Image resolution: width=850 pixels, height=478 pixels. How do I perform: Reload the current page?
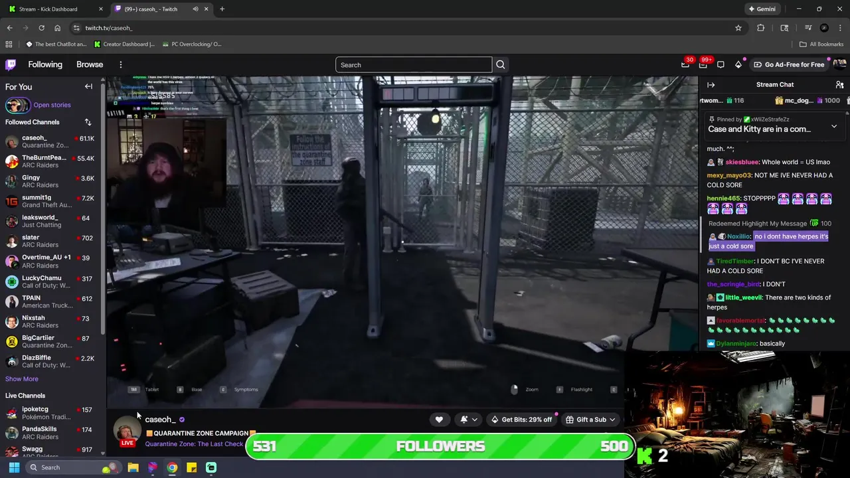pos(41,28)
